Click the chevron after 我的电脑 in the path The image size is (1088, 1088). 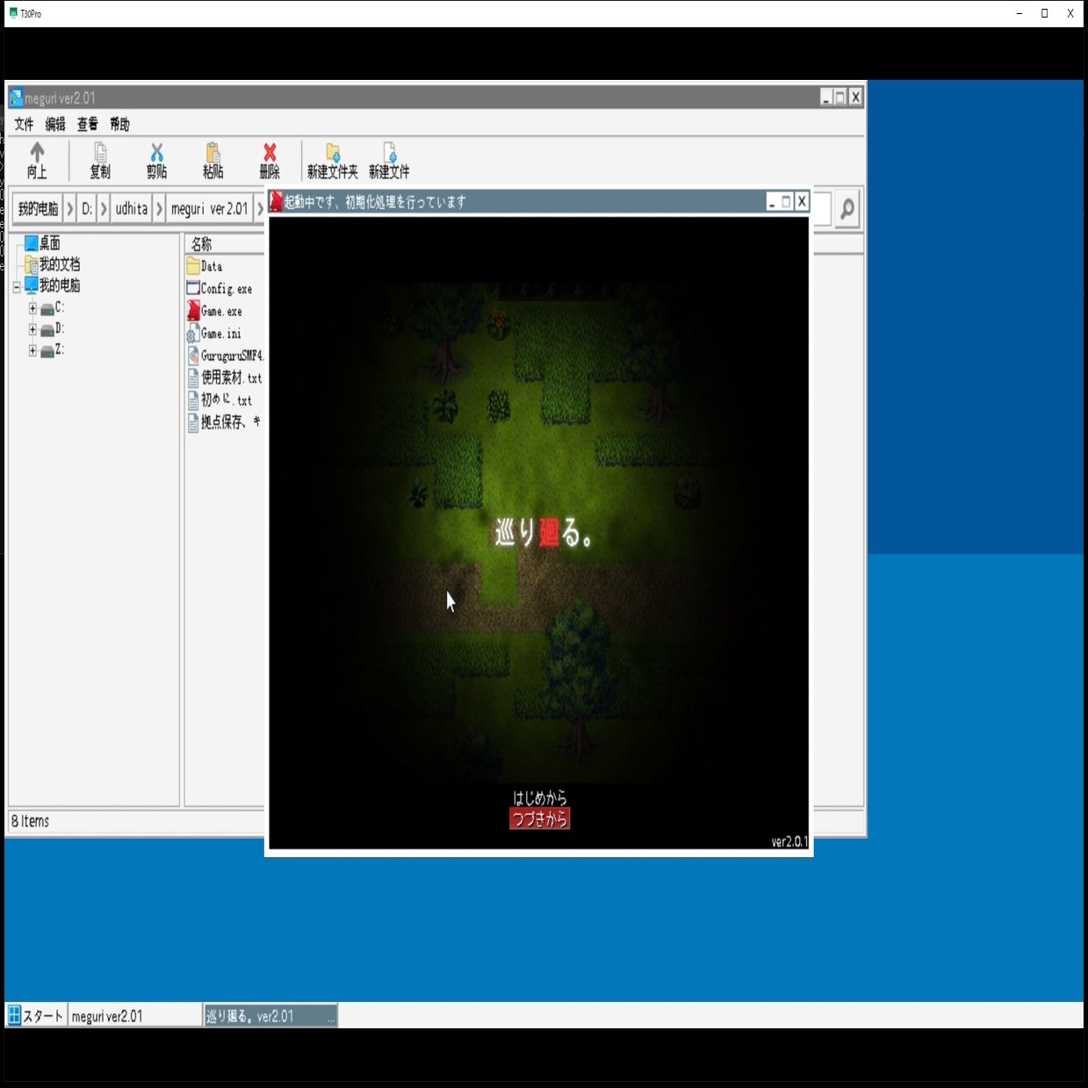[70, 209]
